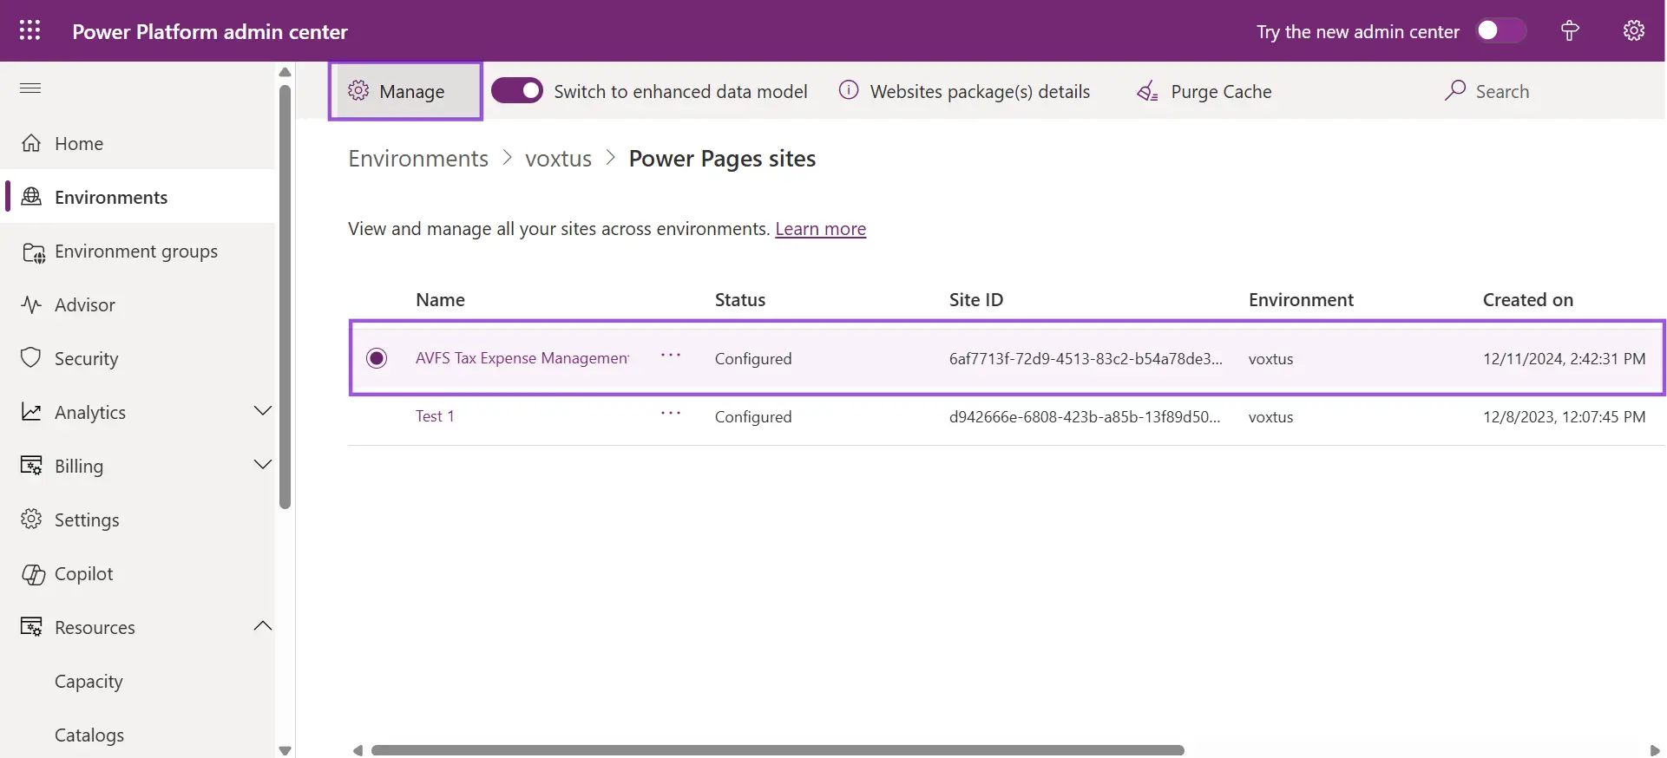Click the Search magnifier icon
The height and width of the screenshot is (758, 1667).
tap(1455, 90)
